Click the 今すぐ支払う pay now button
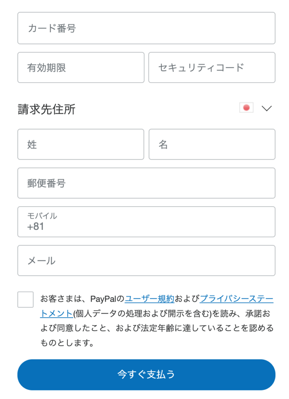The width and height of the screenshot is (289, 399). click(x=146, y=374)
